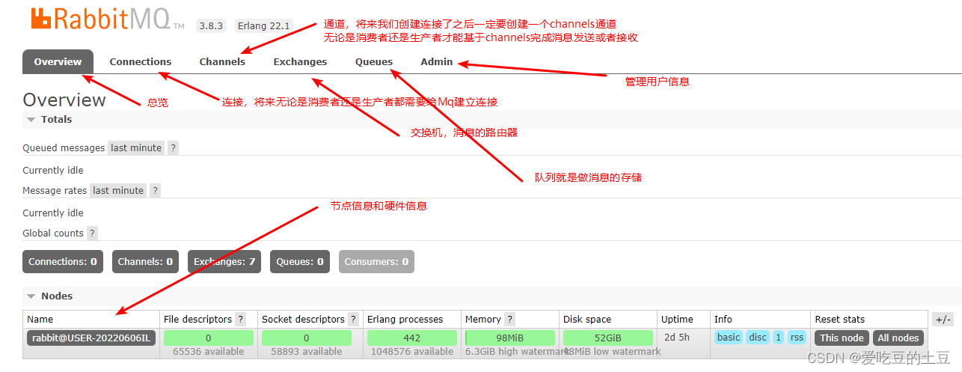Open help for File descriptors column

pyautogui.click(x=240, y=319)
